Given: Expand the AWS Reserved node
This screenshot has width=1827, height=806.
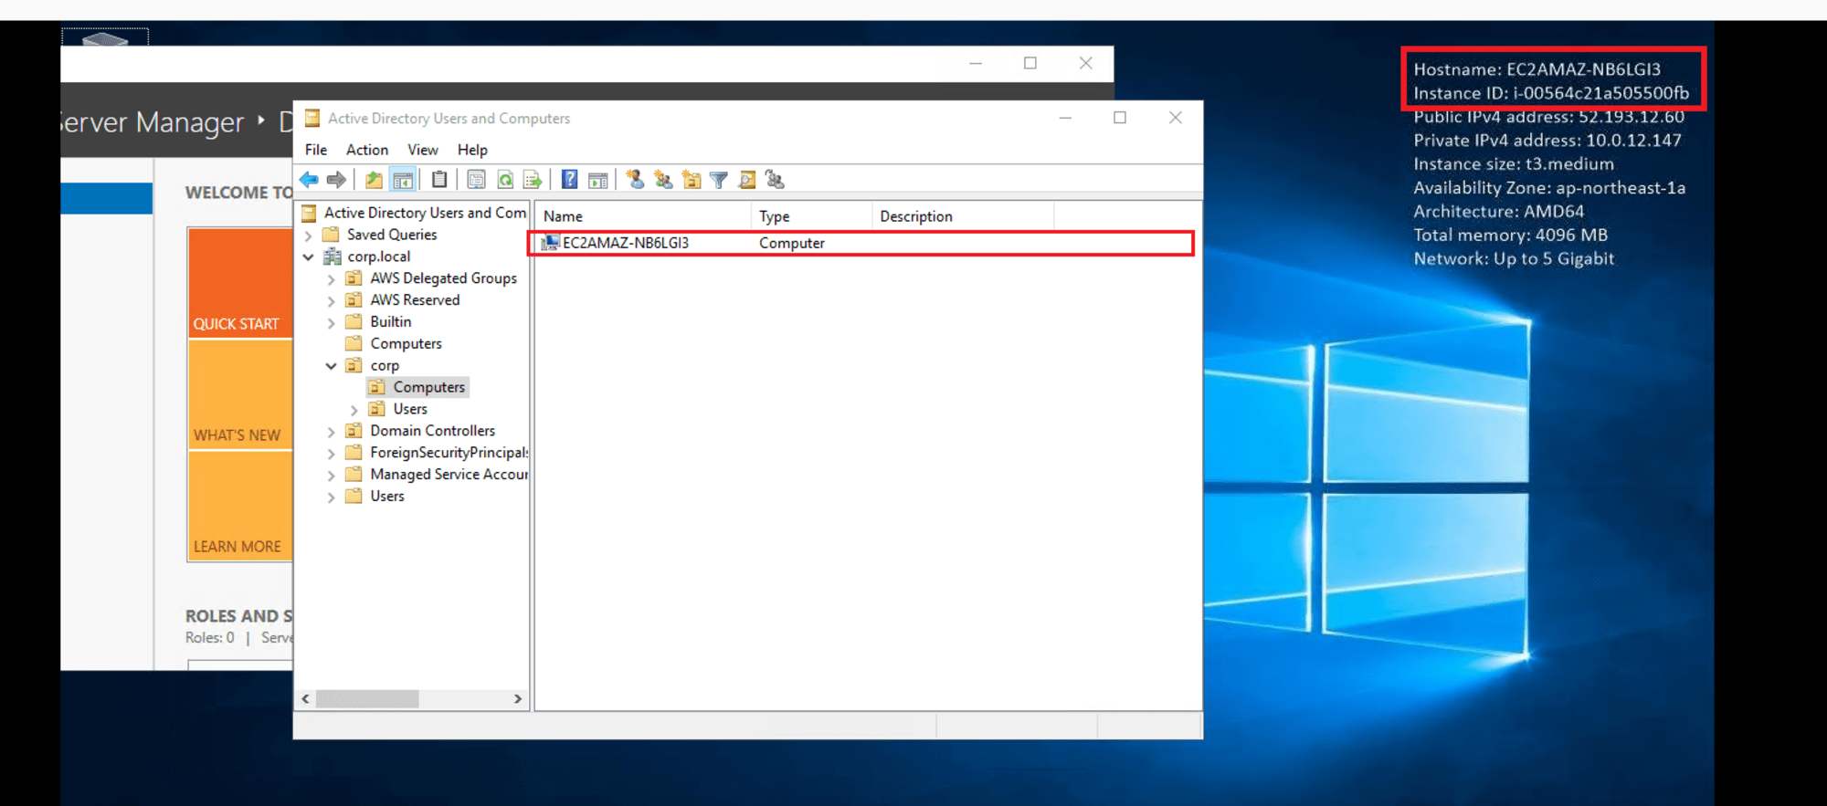Looking at the screenshot, I should tap(332, 301).
